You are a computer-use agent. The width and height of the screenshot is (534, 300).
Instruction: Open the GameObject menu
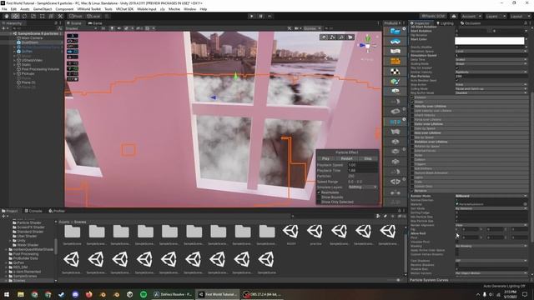[43, 9]
